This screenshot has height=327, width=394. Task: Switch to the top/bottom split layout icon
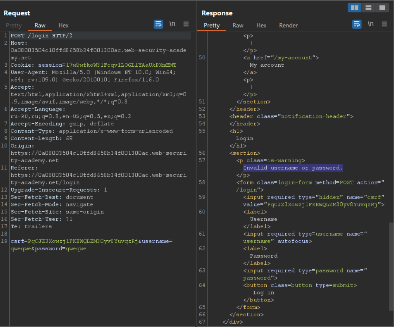pyautogui.click(x=368, y=8)
